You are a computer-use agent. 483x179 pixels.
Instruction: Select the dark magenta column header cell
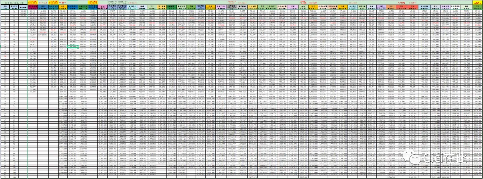33,7
